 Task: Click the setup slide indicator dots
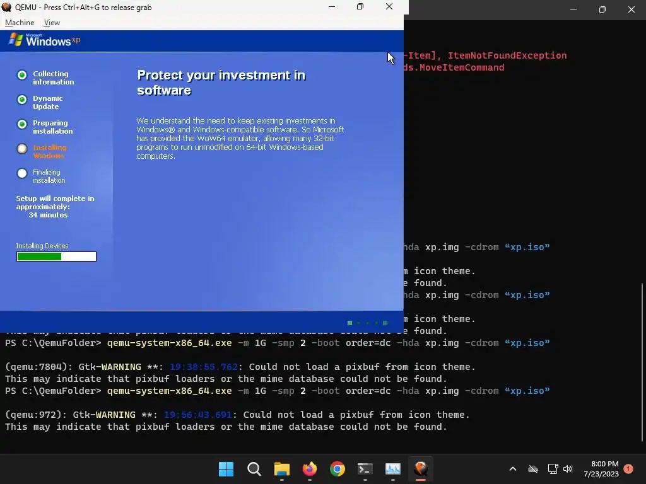coord(368,323)
